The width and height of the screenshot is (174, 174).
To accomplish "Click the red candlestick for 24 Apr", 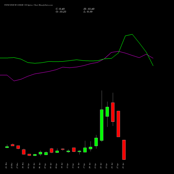I will click(x=113, y=112).
